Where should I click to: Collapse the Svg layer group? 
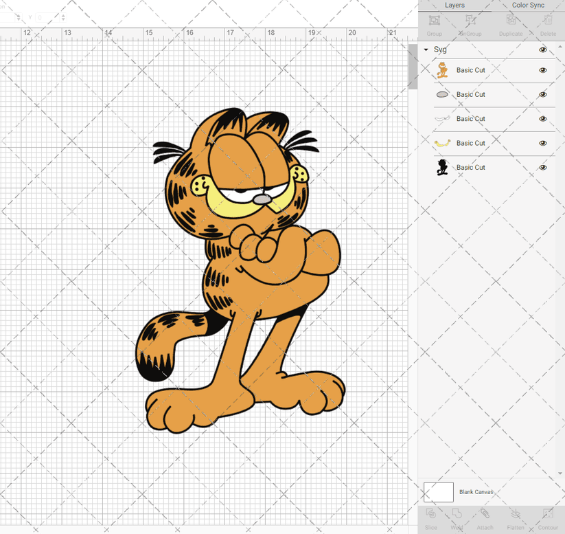coord(426,49)
